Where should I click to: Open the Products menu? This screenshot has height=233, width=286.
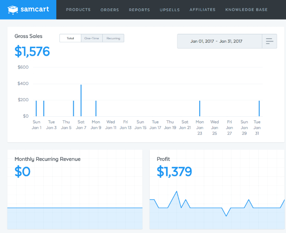click(78, 10)
